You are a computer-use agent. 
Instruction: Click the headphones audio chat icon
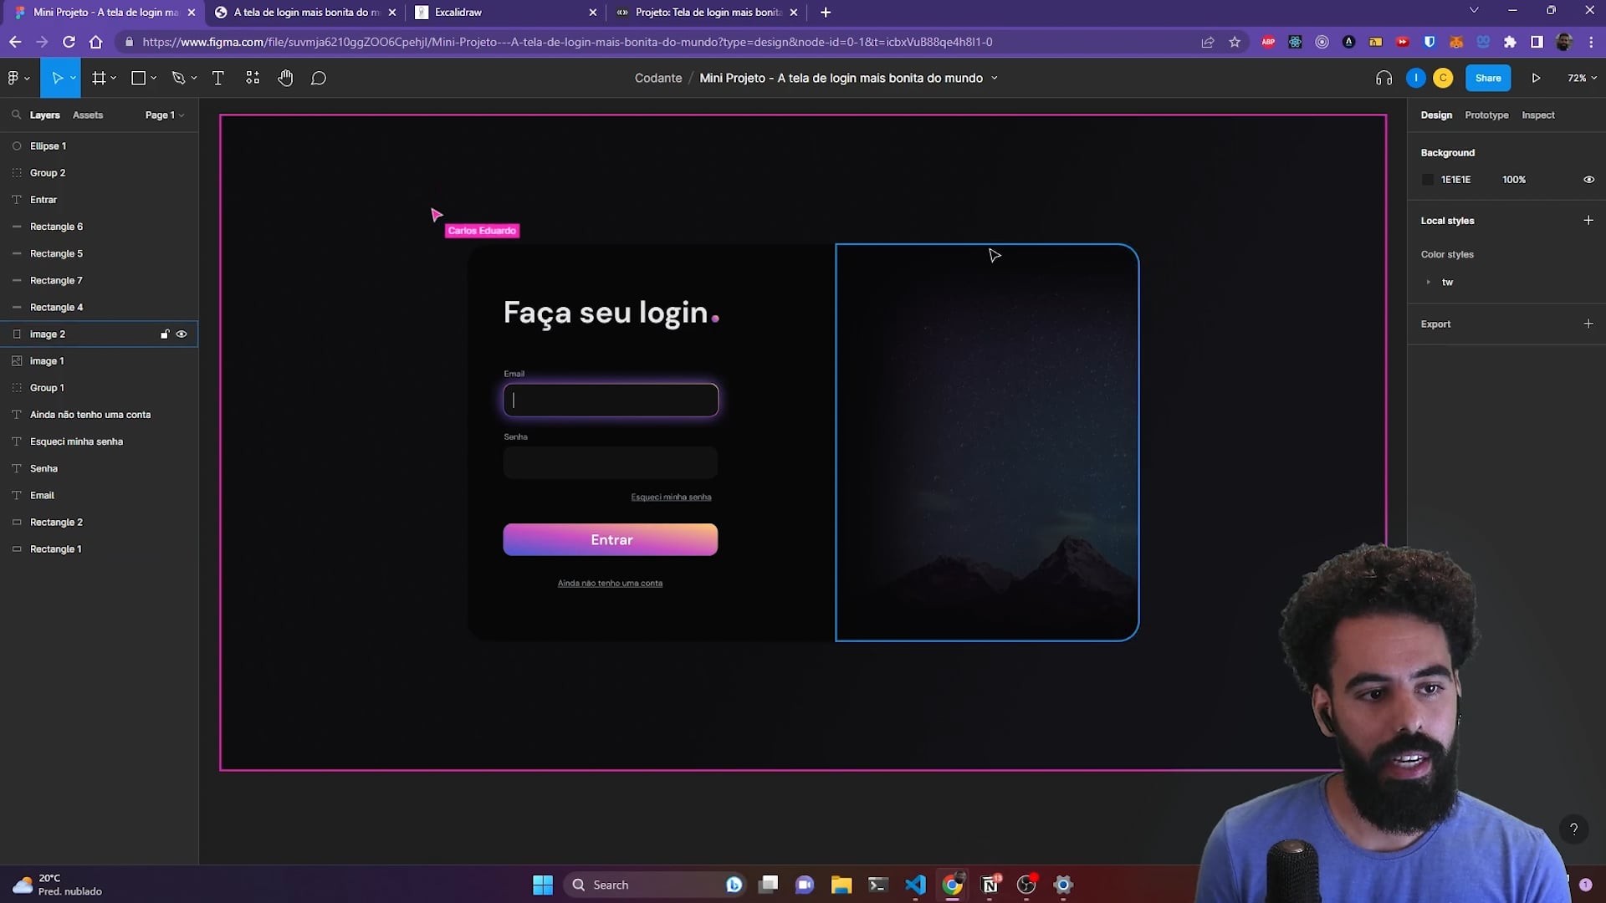tap(1384, 78)
